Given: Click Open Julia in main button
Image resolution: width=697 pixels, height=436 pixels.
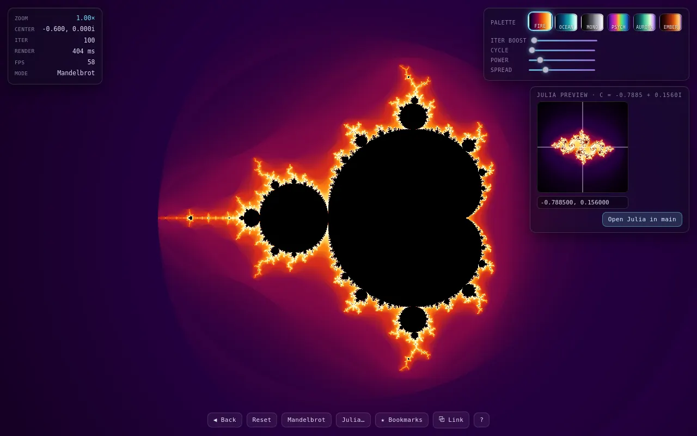Looking at the screenshot, I should [x=642, y=219].
